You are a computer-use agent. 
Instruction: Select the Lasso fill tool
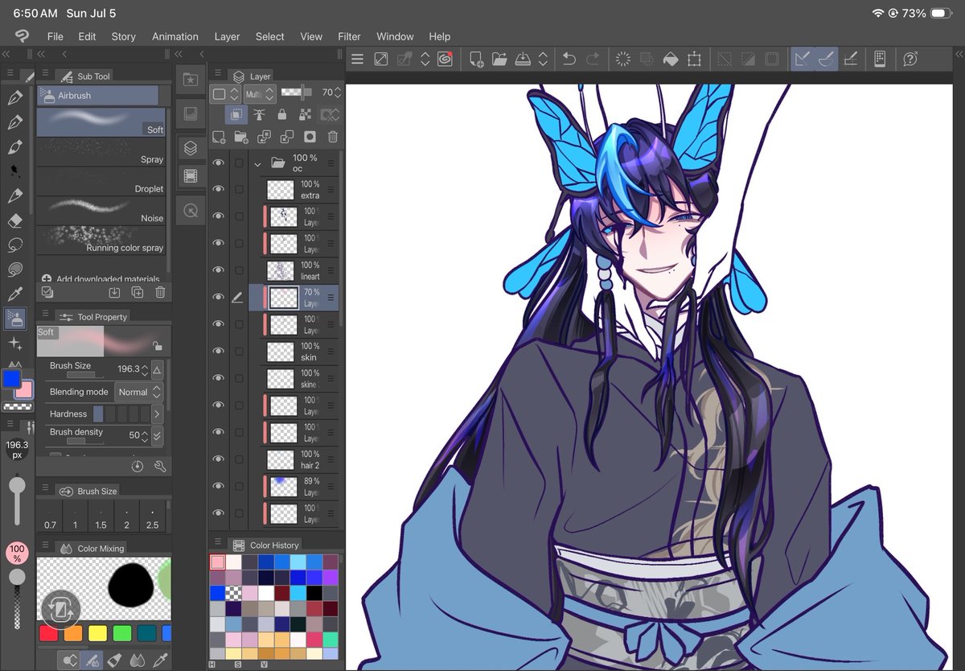click(14, 270)
